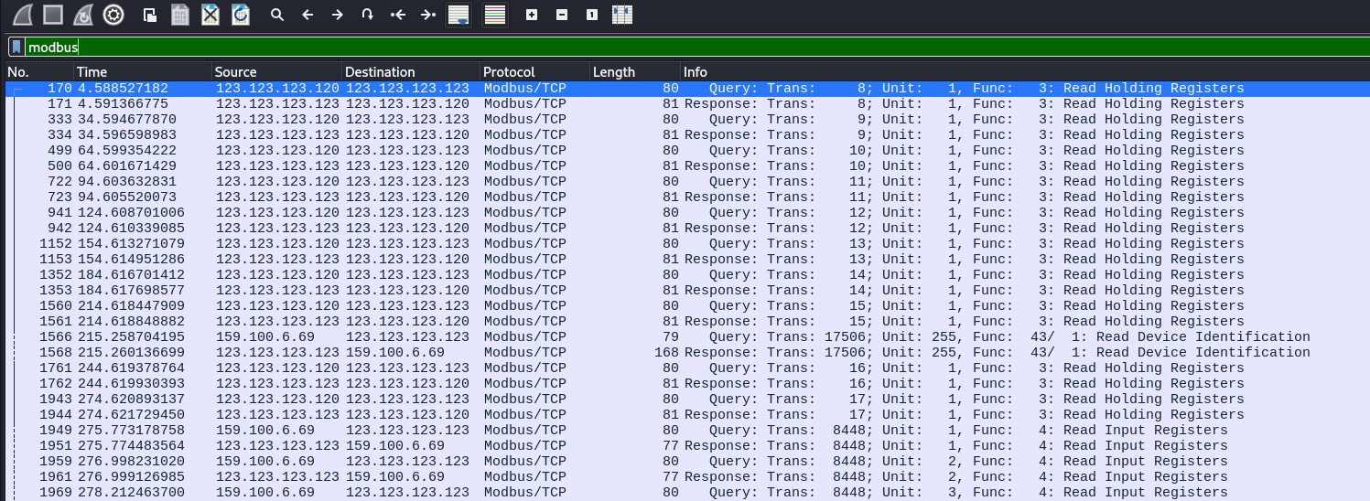Sort by Length column header
The height and width of the screenshot is (501, 1370).
[x=635, y=72]
